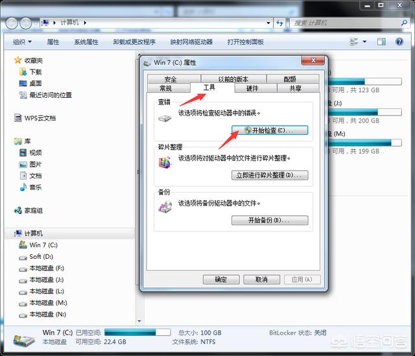This screenshot has height=356, width=415.
Task: Click the 开始备份(B)... button
Action: [270, 220]
